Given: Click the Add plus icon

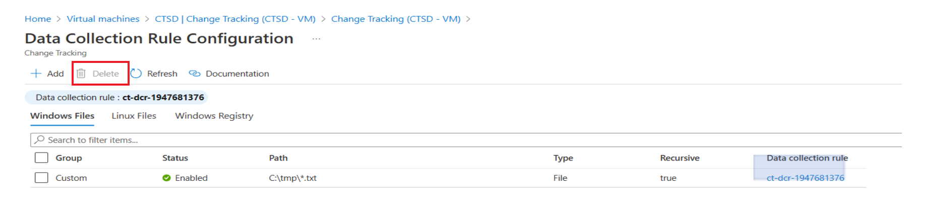Looking at the screenshot, I should pyautogui.click(x=36, y=73).
